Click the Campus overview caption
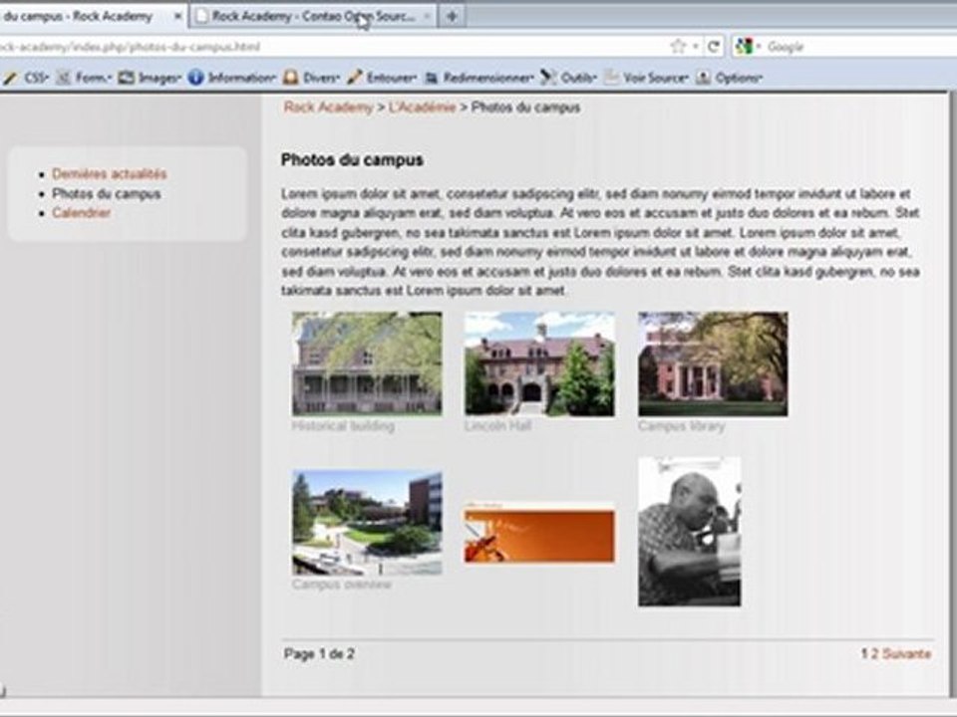Screen dimensions: 957x717 [x=341, y=585]
